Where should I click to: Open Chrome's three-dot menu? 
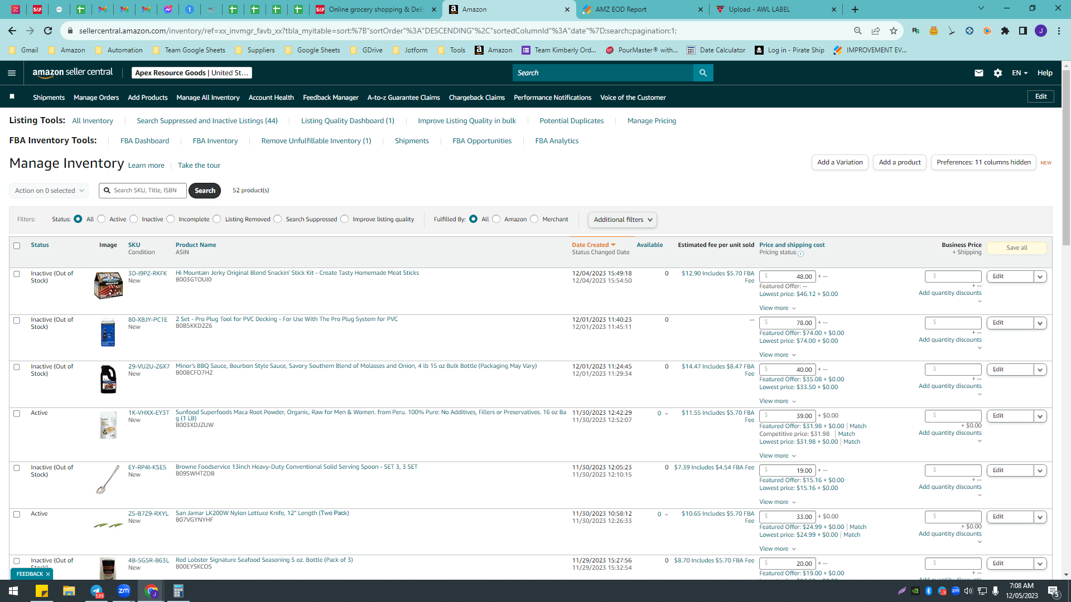coord(1059,31)
